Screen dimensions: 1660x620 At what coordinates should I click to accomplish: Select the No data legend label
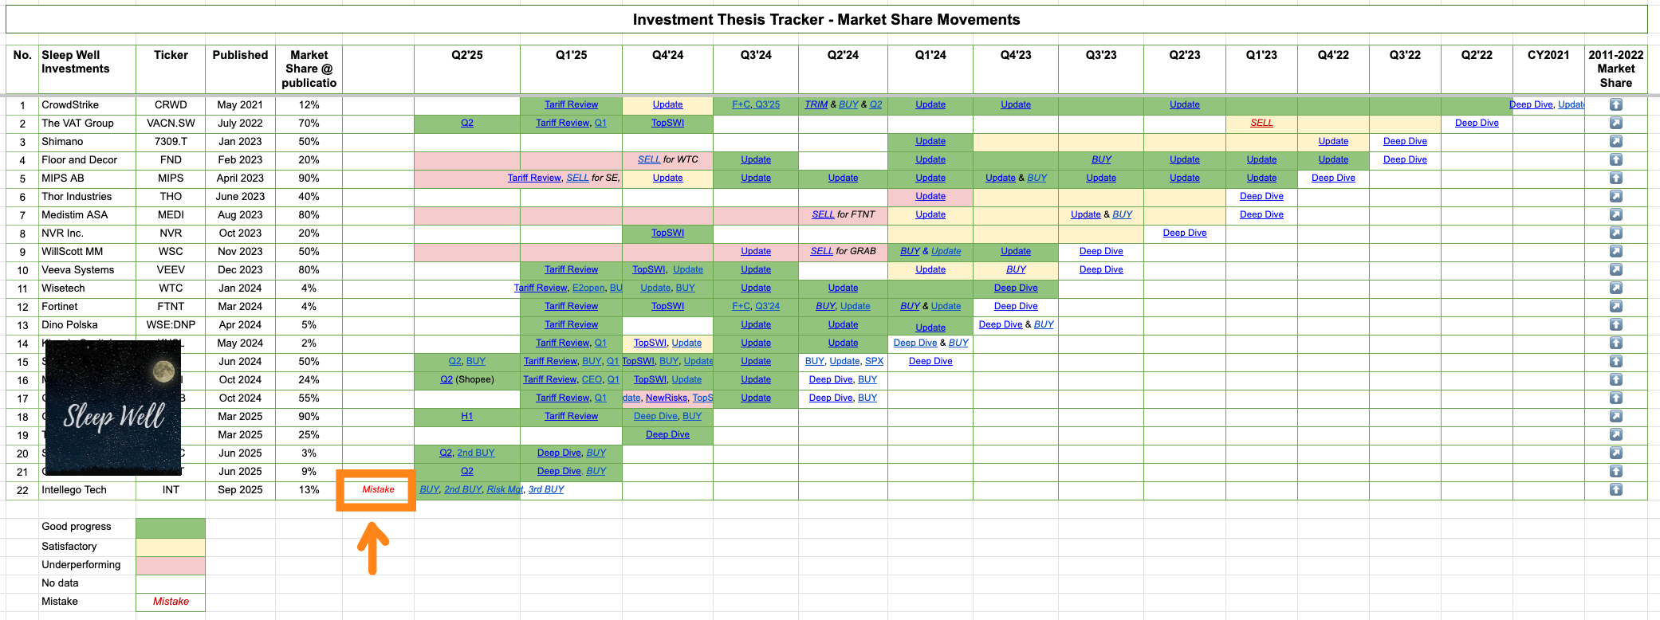pos(60,583)
